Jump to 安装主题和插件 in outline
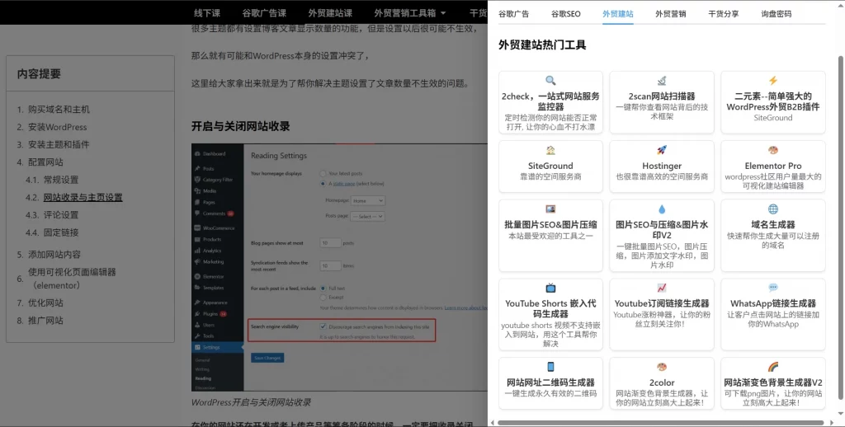This screenshot has height=427, width=845. point(59,144)
